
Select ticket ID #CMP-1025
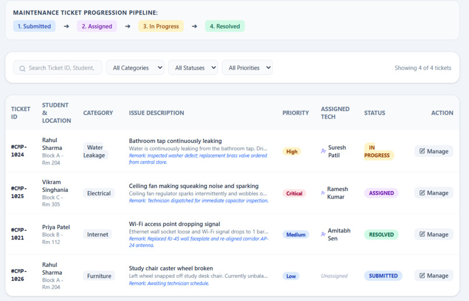[x=19, y=192]
